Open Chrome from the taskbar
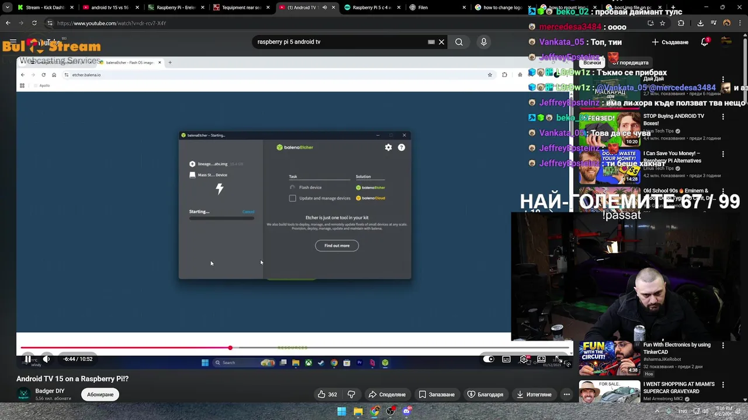The width and height of the screenshot is (748, 420). [375, 411]
